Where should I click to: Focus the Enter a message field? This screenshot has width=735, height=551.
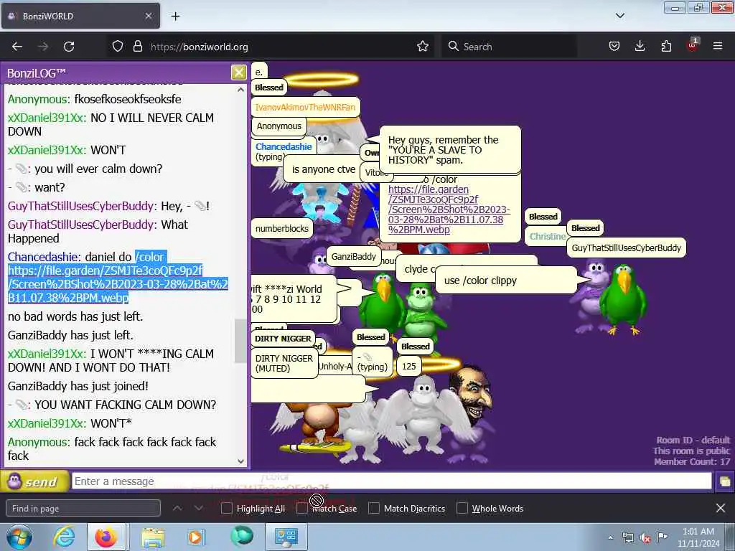point(391,481)
